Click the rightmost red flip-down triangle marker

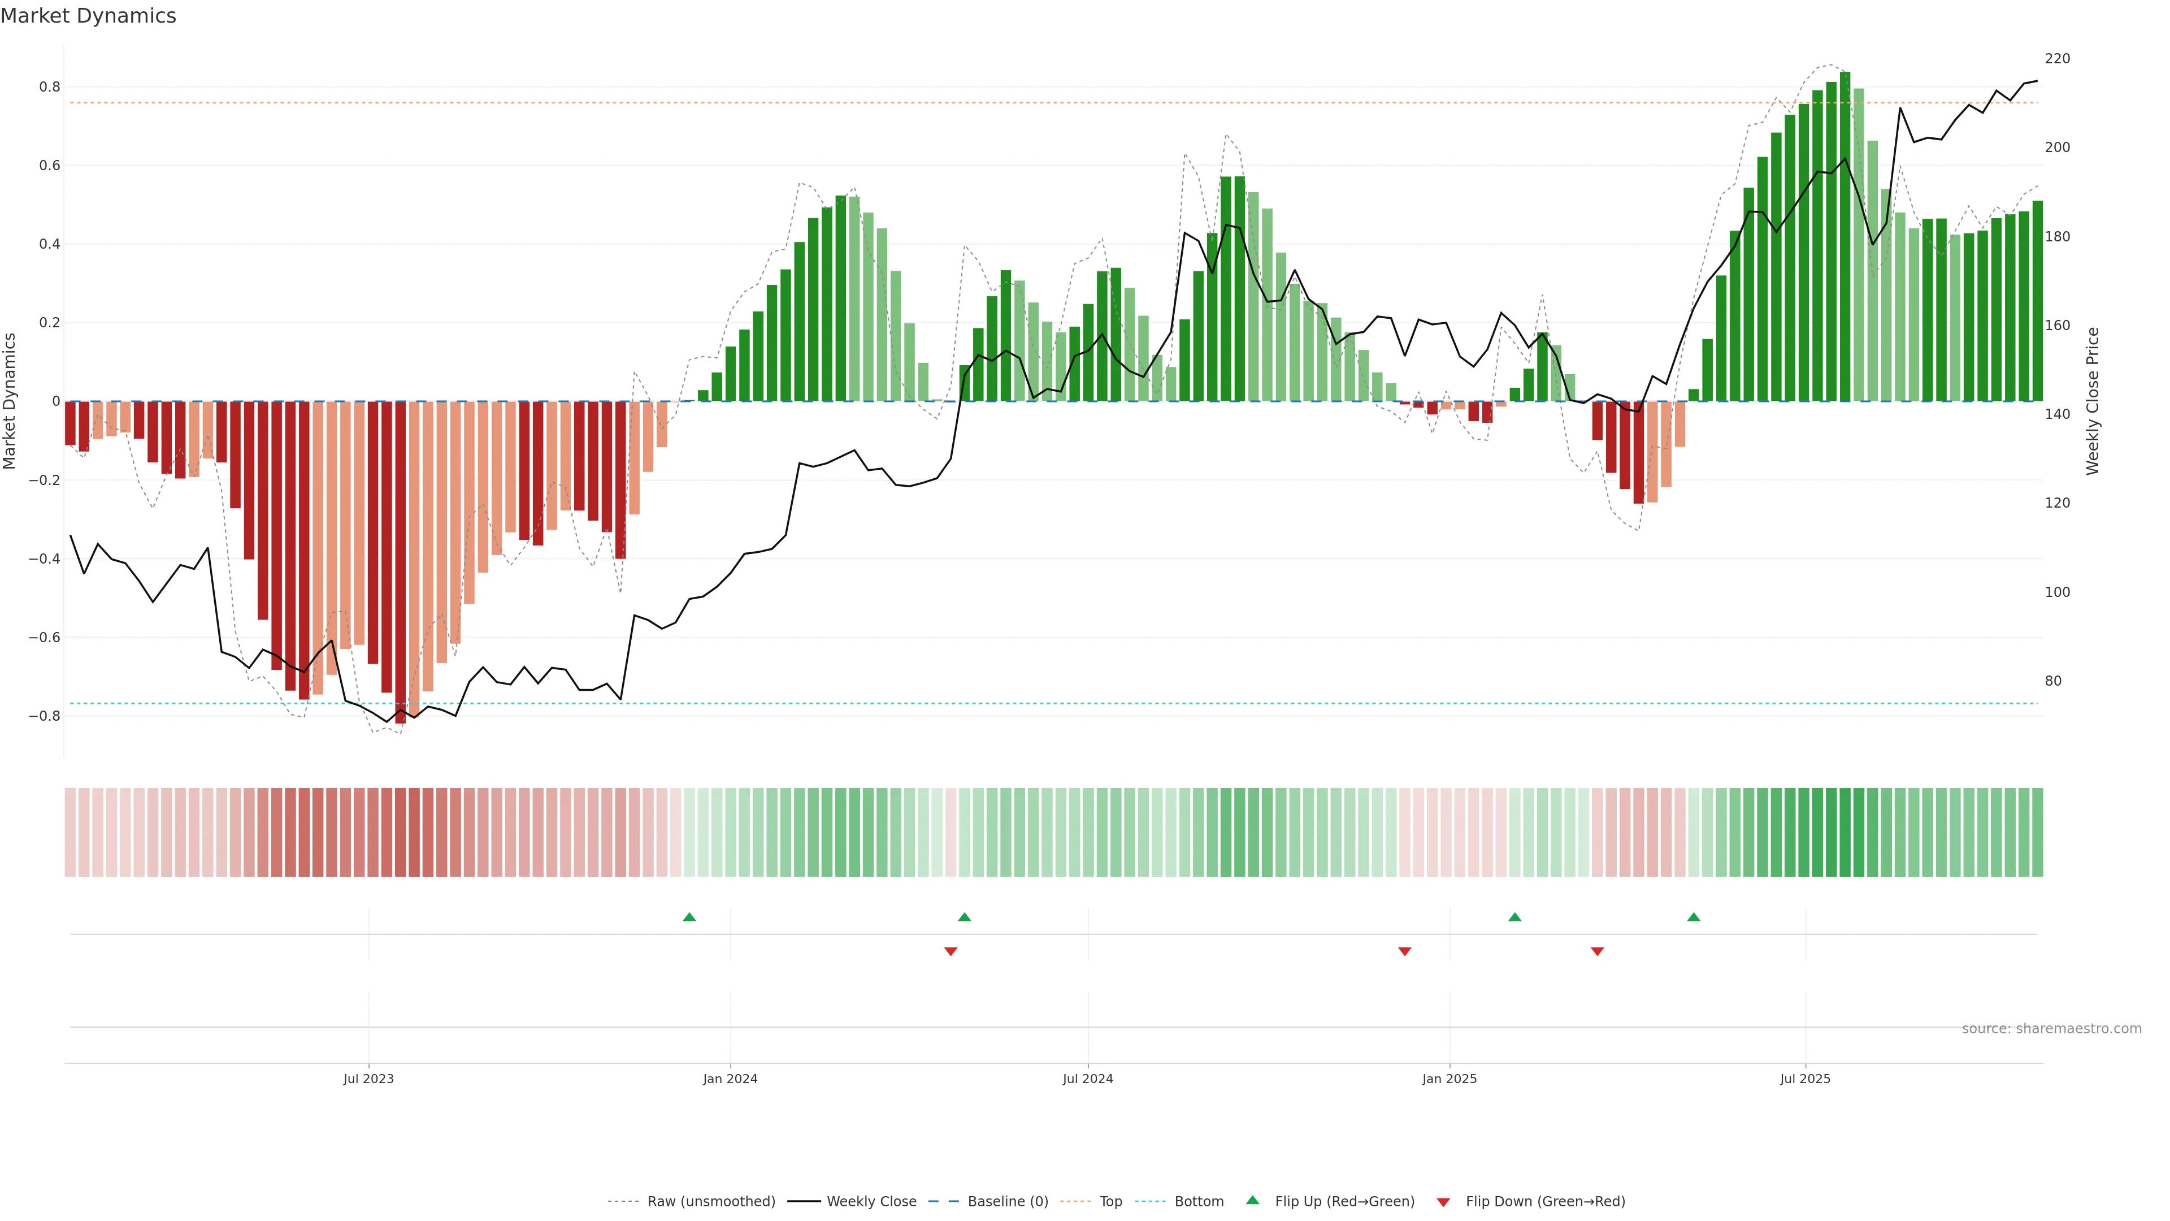point(1597,951)
